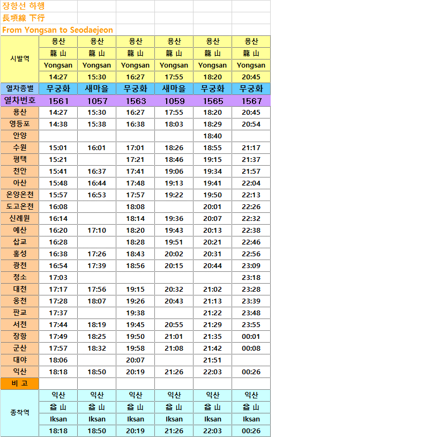The height and width of the screenshot is (437, 439).
Task: Click the 18:40 time in 안양 row
Action: tap(213, 136)
